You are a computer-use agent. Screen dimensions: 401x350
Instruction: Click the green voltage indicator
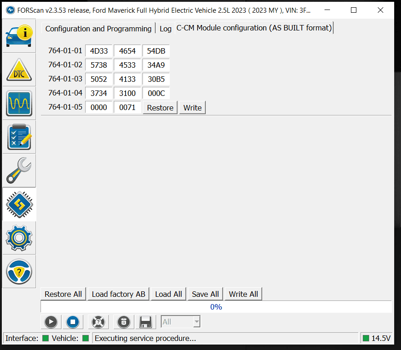coord(366,338)
